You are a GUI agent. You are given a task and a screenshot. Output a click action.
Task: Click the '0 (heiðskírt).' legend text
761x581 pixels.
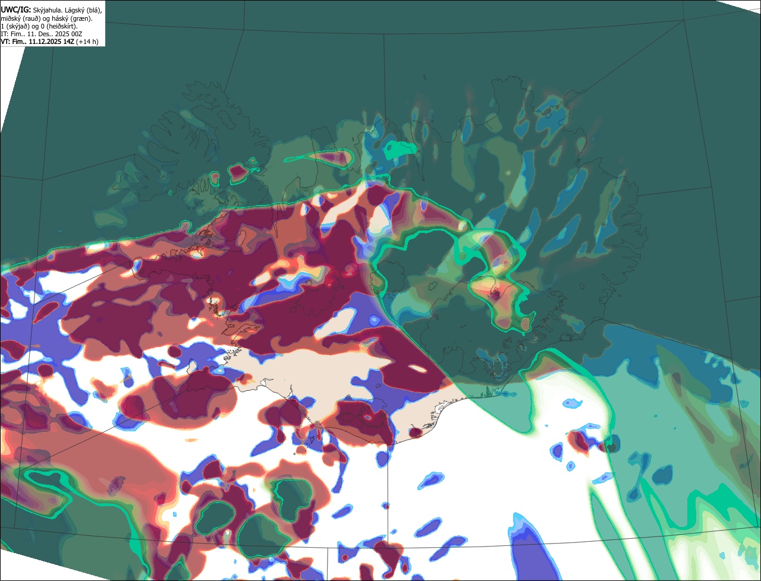59,27
